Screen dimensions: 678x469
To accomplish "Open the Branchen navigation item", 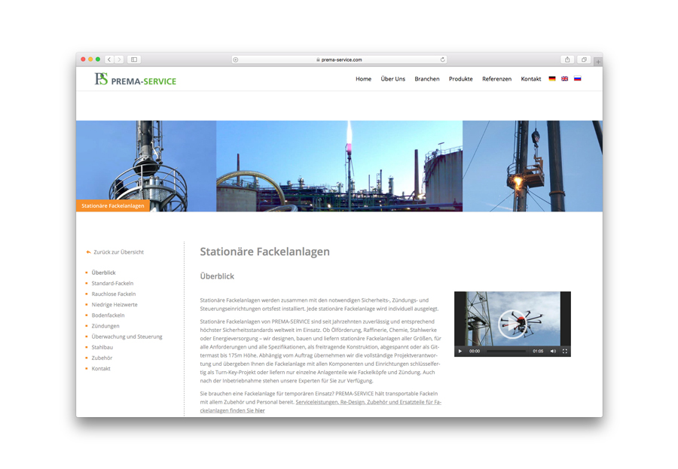I will [426, 79].
